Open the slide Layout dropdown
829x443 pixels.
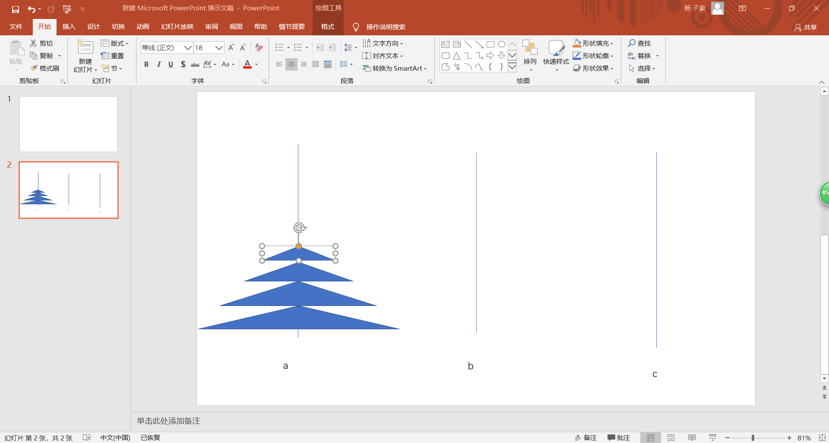[x=114, y=43]
